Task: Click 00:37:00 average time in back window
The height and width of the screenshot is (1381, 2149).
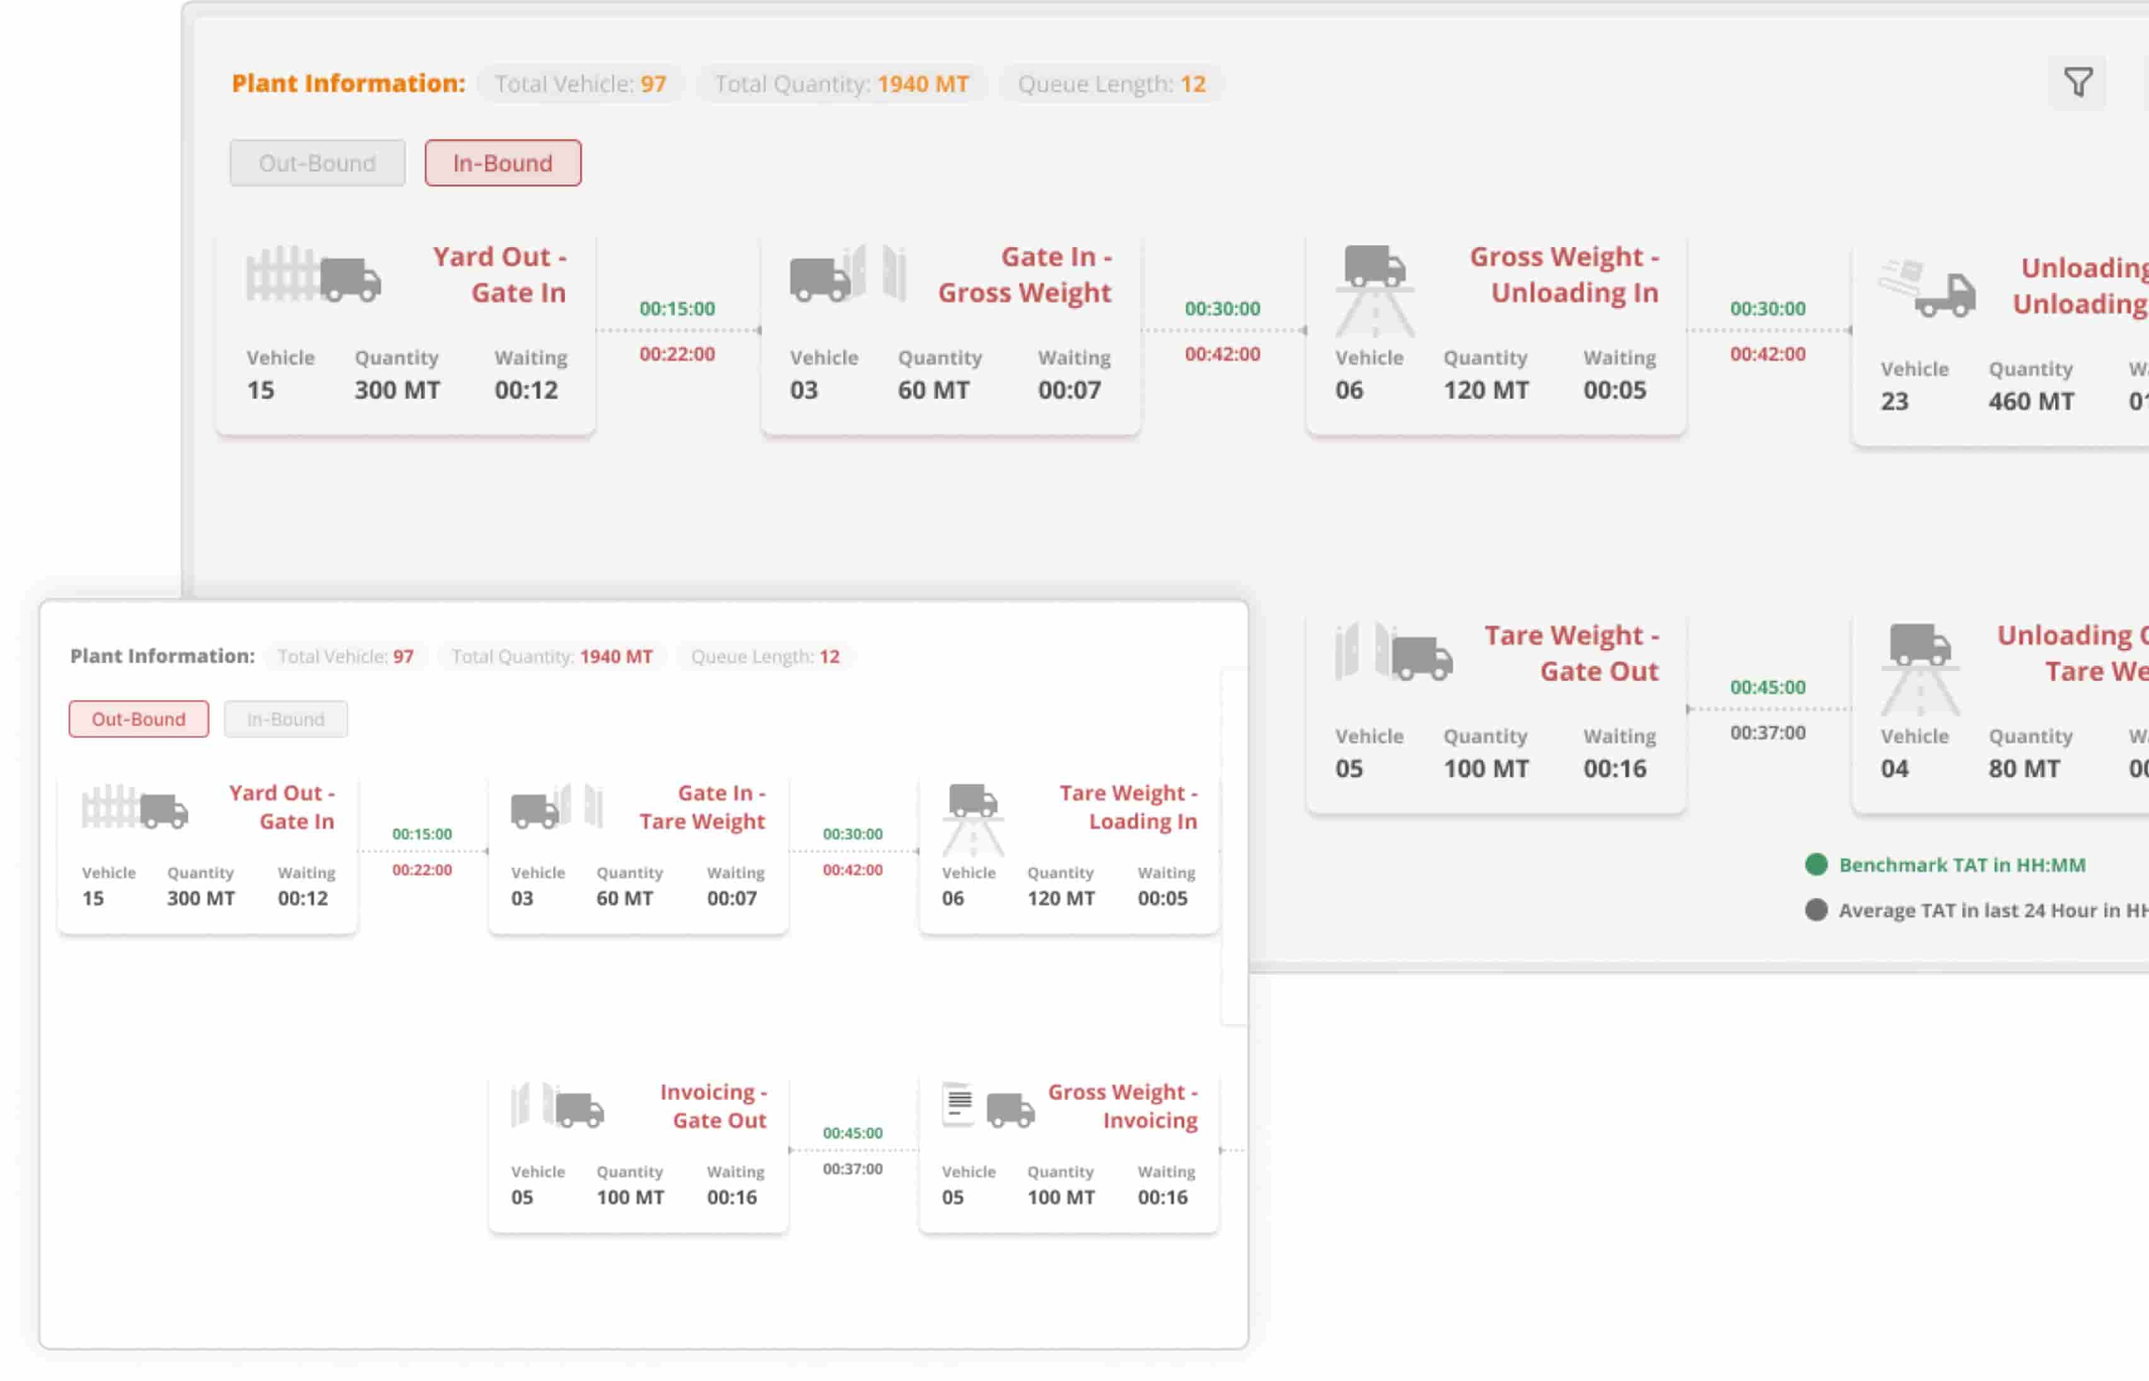Action: pos(1768,733)
